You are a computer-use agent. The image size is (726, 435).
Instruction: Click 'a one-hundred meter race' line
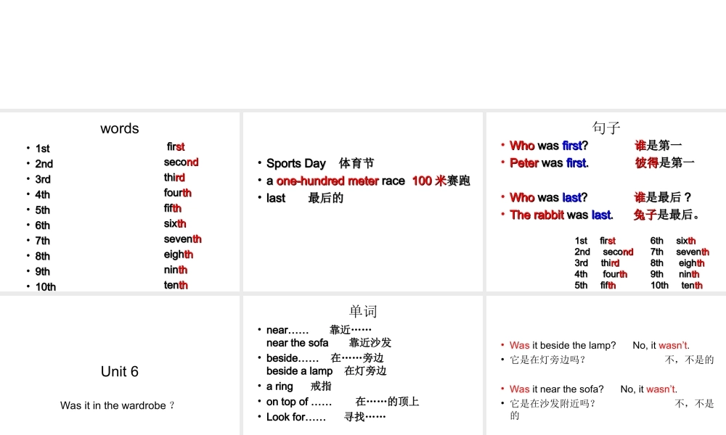coord(335,181)
